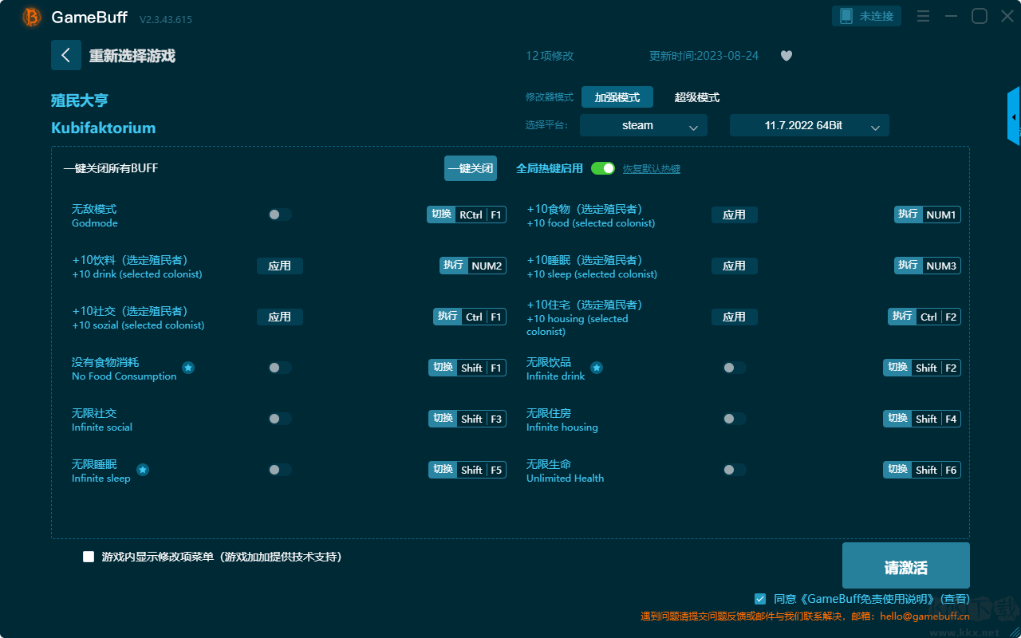
Task: Click the 请激活 activate button
Action: (906, 565)
